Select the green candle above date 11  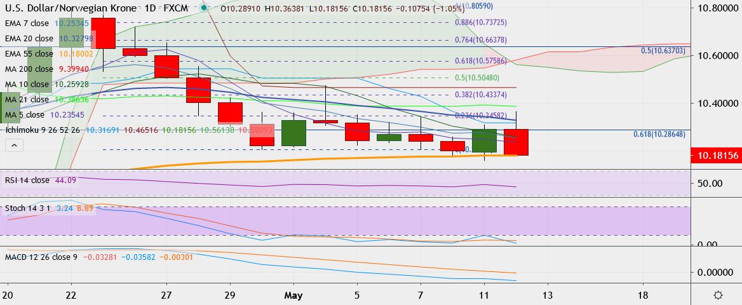[x=485, y=140]
